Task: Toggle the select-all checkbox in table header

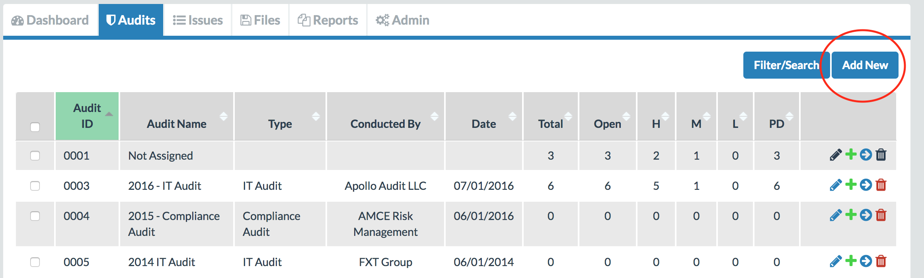Action: (35, 127)
